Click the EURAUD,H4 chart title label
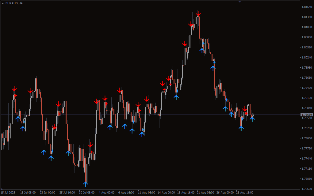This screenshot has width=314, height=196. [14, 3]
